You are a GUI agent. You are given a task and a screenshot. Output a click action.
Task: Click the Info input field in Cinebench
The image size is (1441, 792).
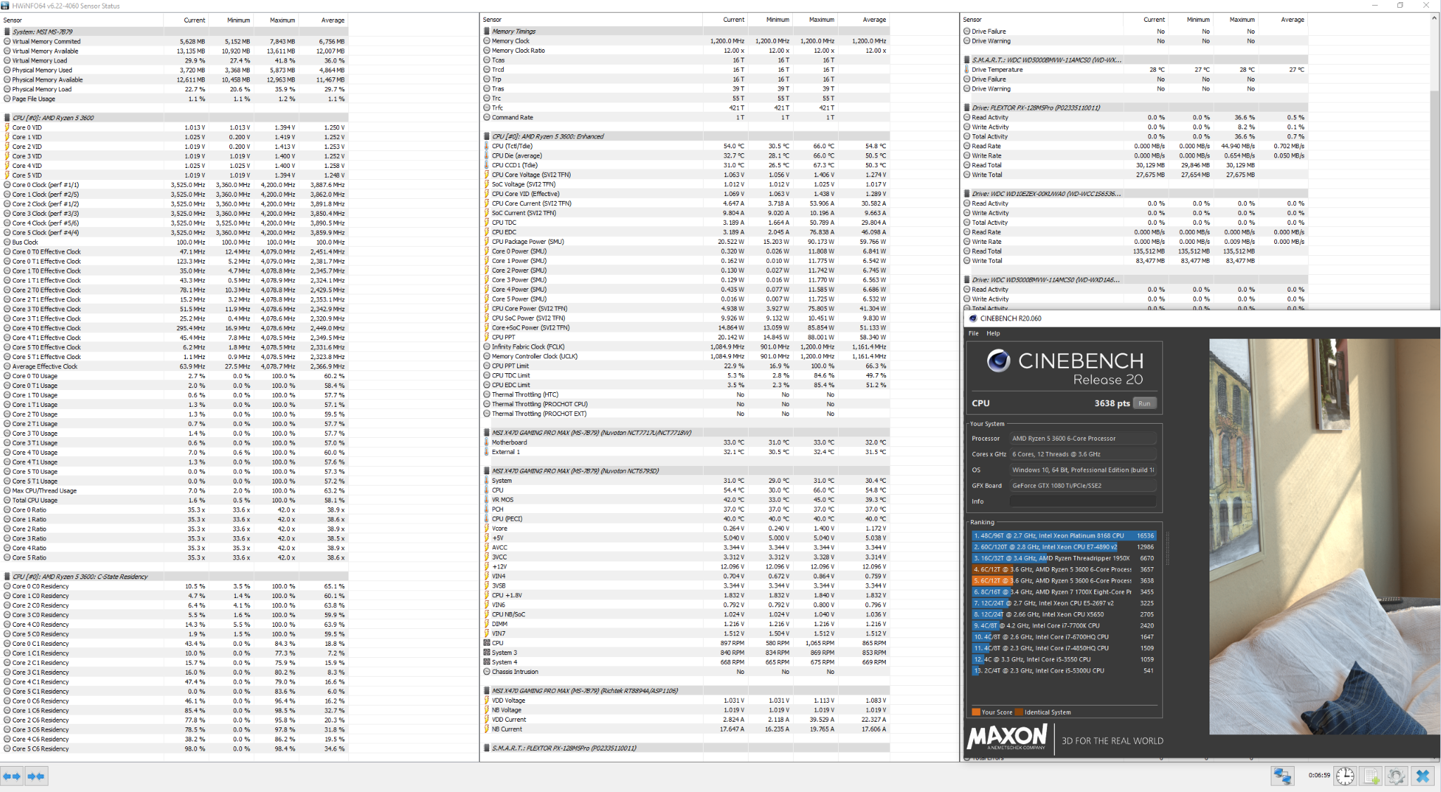click(1082, 501)
